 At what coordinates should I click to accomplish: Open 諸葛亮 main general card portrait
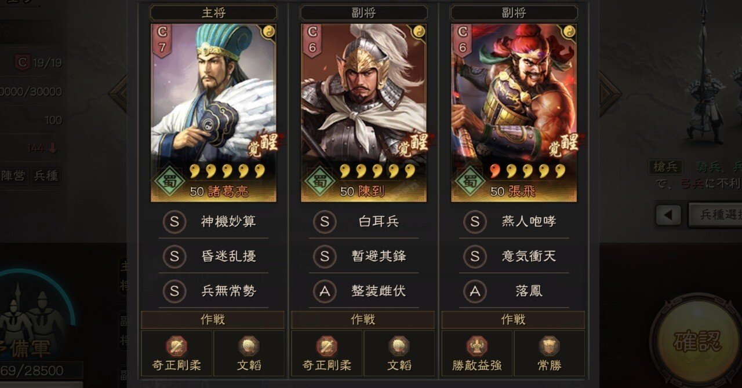point(213,112)
